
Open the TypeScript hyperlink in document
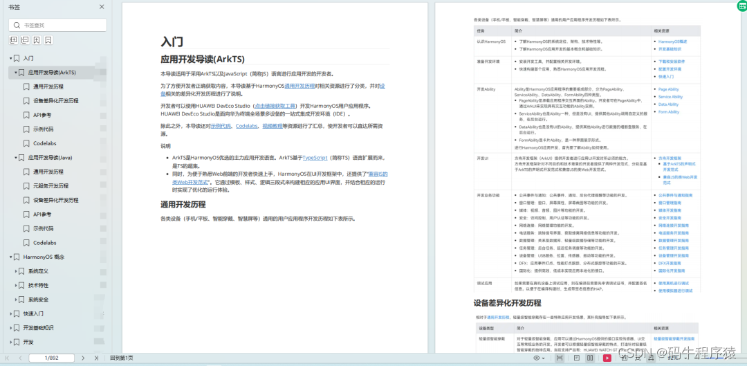tap(315, 158)
